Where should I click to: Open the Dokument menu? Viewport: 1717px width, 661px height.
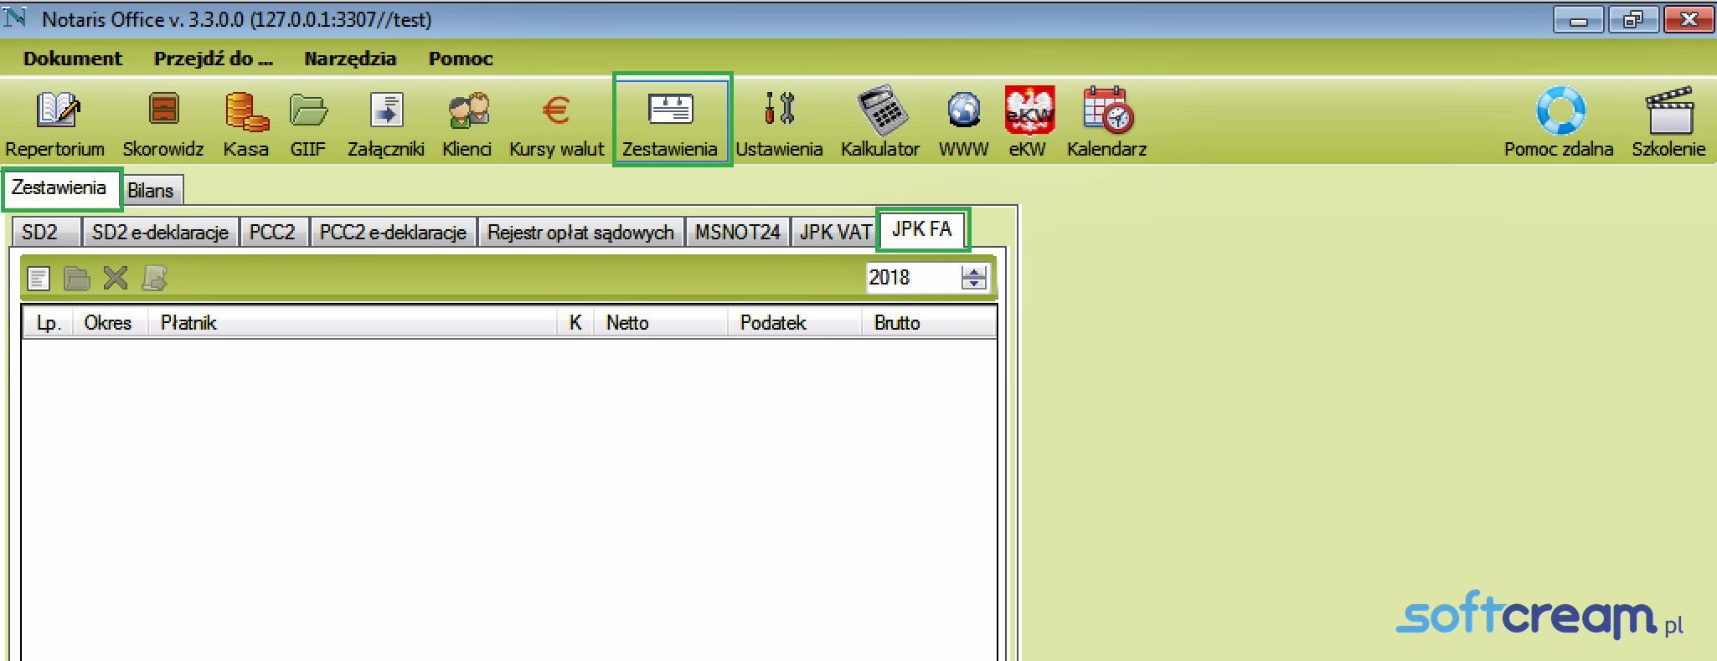(x=73, y=59)
